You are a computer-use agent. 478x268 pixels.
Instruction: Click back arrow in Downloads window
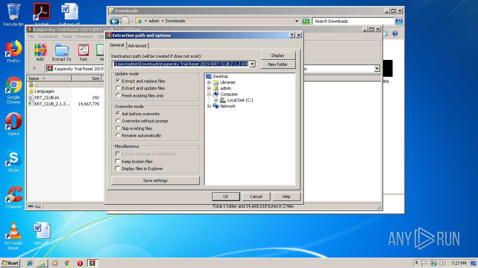114,21
